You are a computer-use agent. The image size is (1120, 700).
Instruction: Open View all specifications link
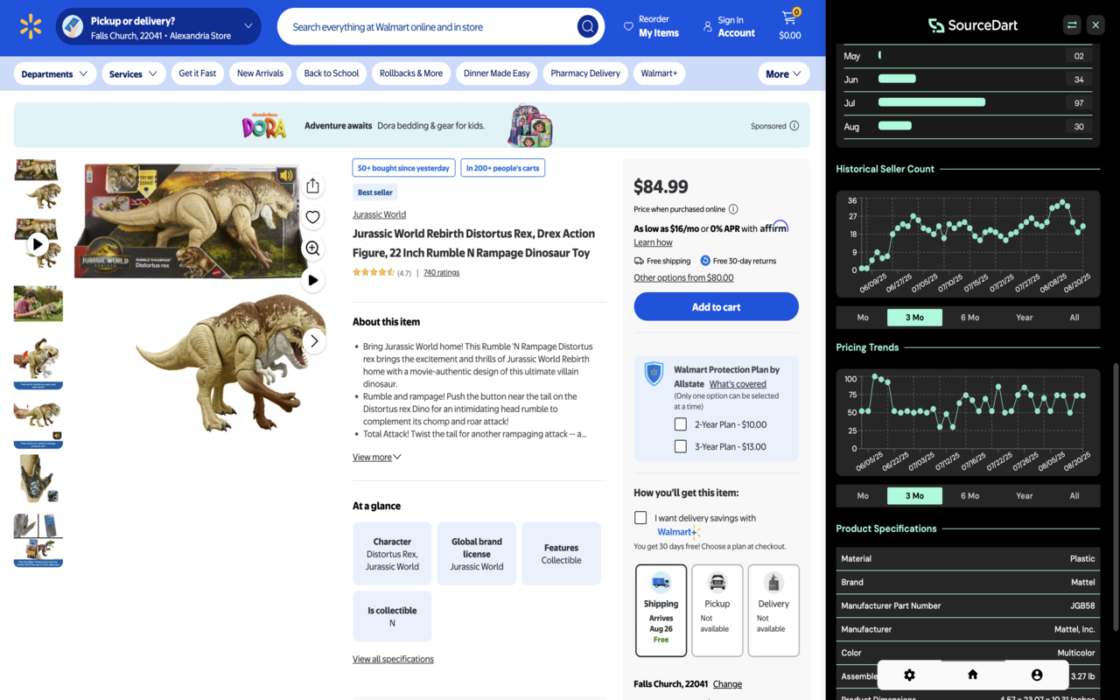(393, 659)
